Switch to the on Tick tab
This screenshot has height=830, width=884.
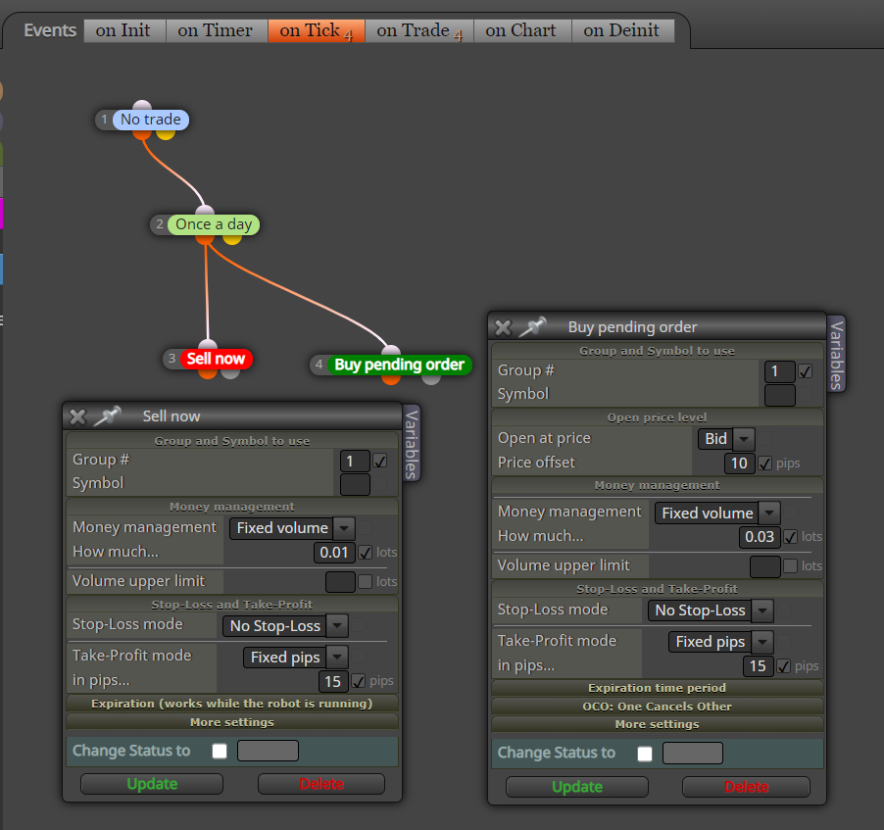pos(317,30)
